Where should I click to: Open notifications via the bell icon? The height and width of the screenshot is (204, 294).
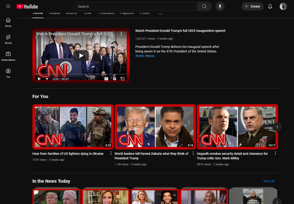(270, 6)
